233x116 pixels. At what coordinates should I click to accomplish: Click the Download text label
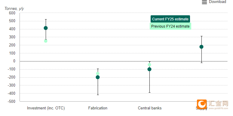pyautogui.click(x=217, y=2)
